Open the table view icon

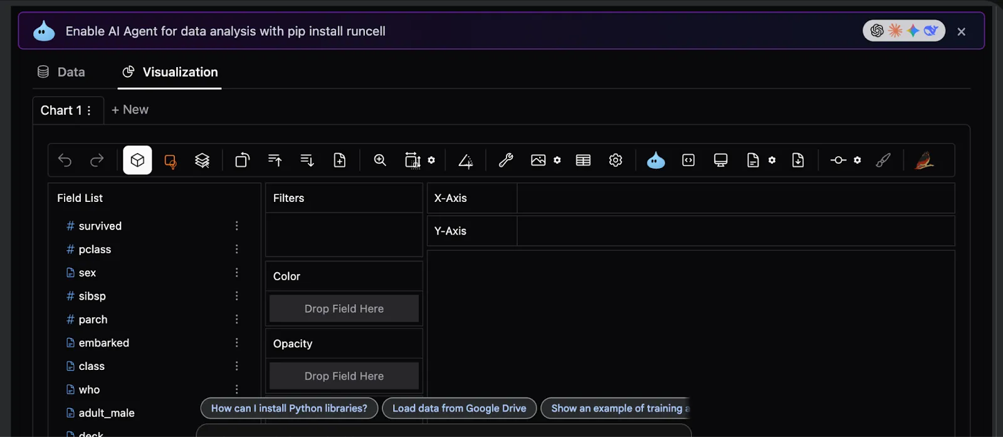click(x=583, y=161)
